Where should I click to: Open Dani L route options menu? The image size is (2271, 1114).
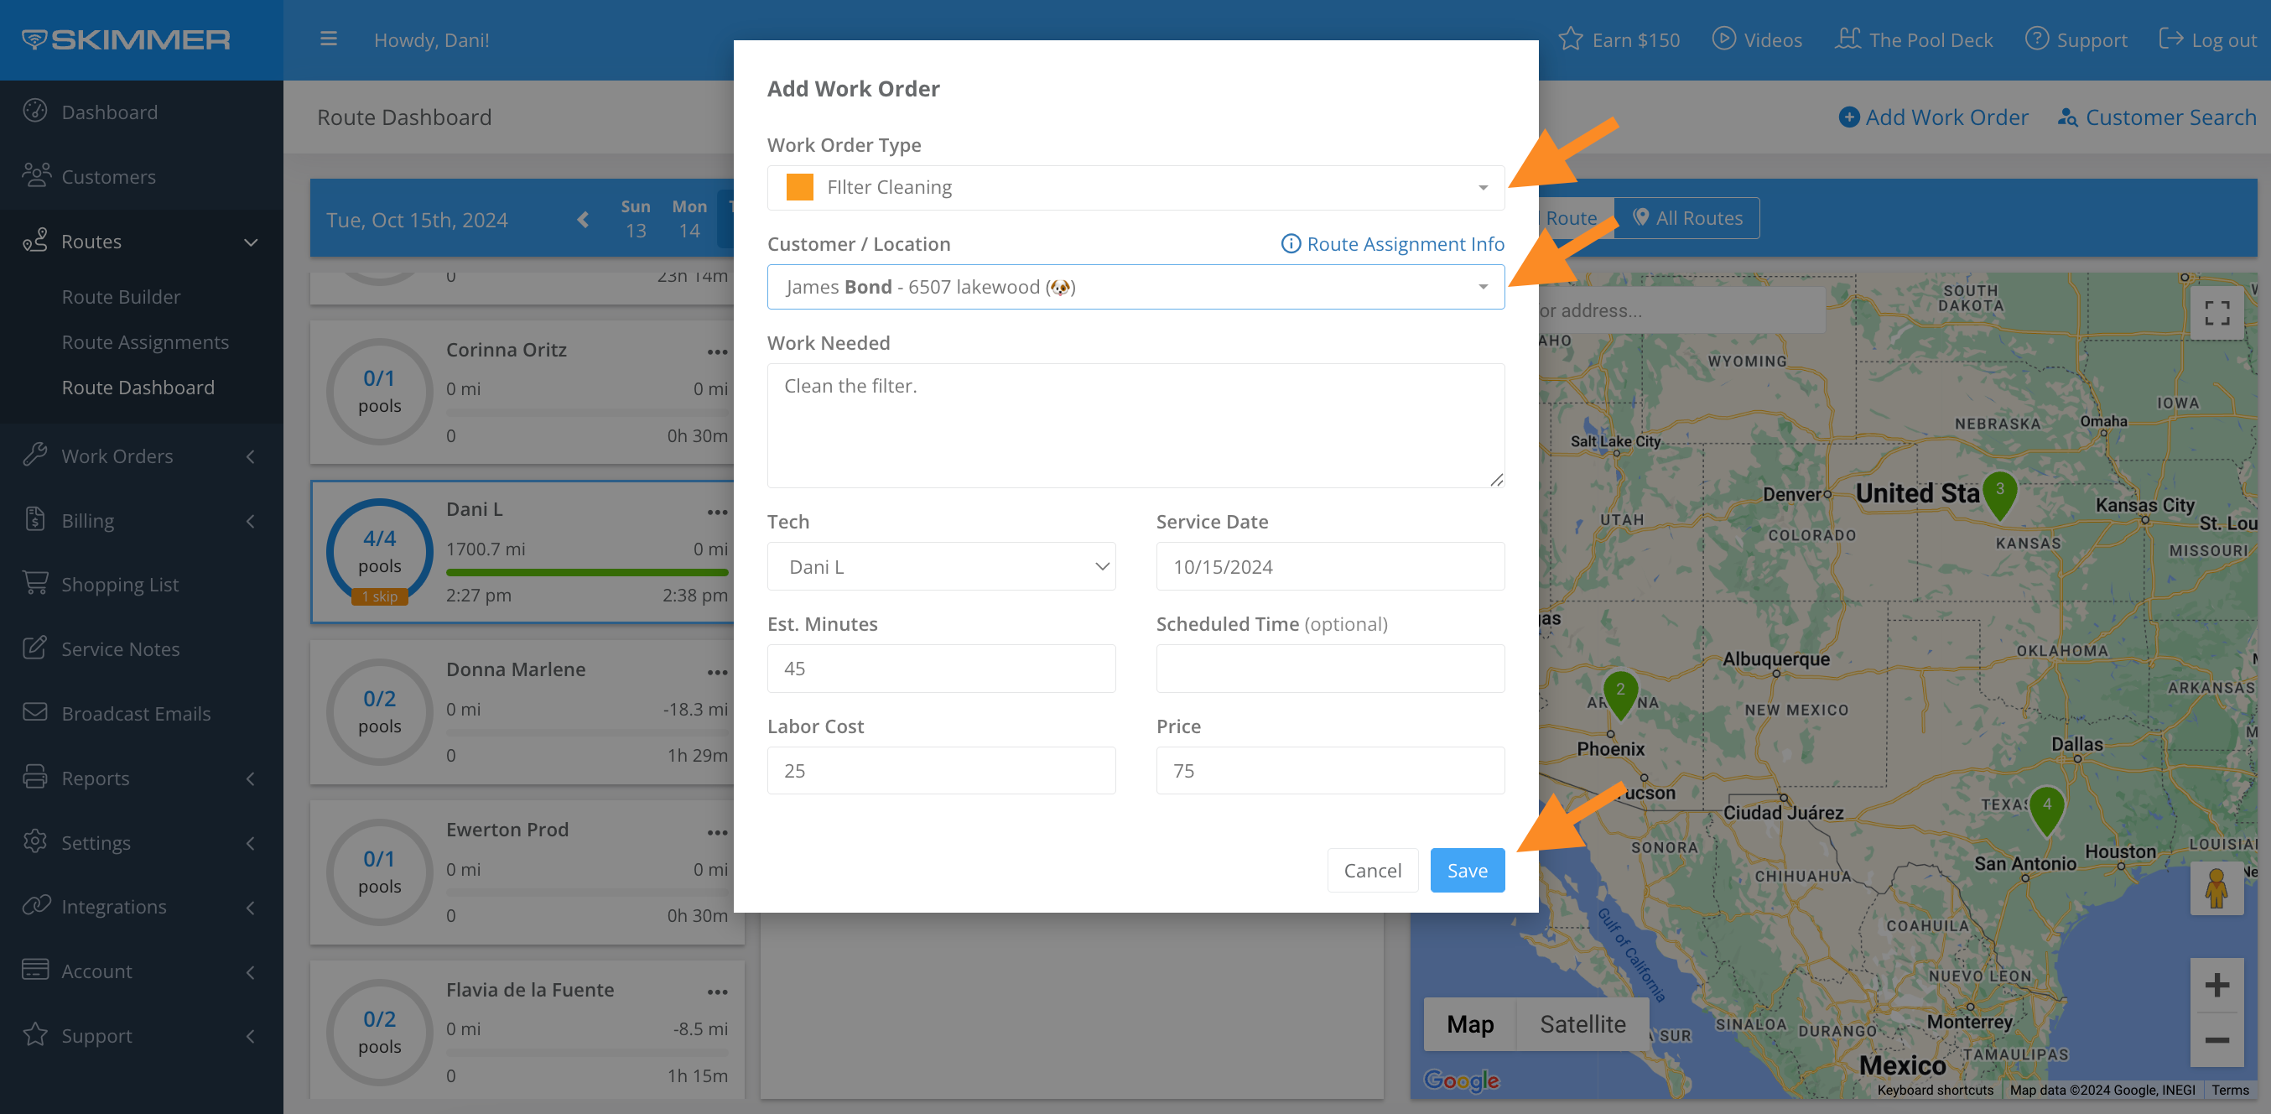(718, 512)
